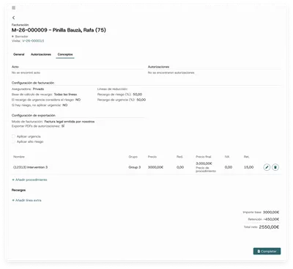This screenshot has height=269, width=293.
Task: Open visit link V-26-000015
Action: click(33, 41)
